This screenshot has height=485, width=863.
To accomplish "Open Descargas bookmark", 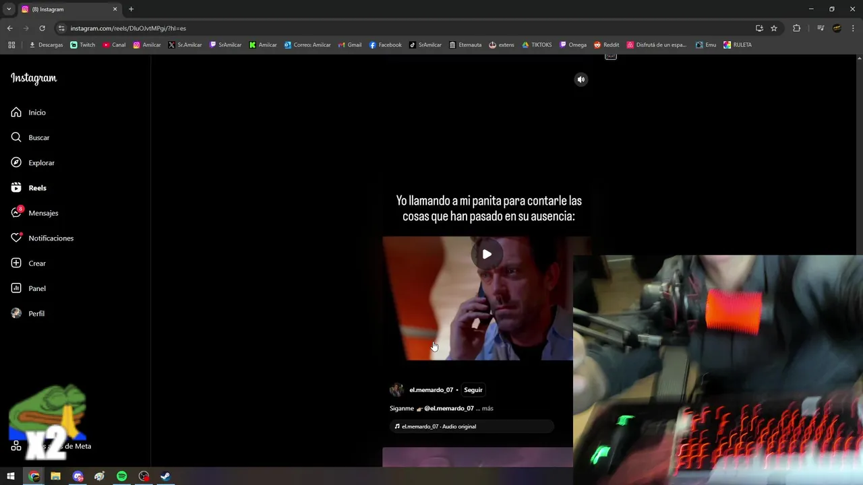I will pos(46,45).
